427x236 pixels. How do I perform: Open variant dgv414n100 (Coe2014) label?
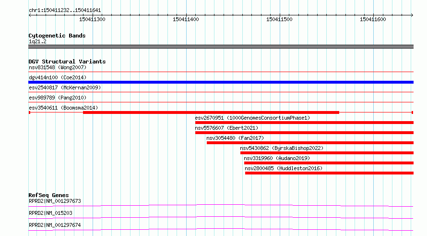pyautogui.click(x=58, y=77)
